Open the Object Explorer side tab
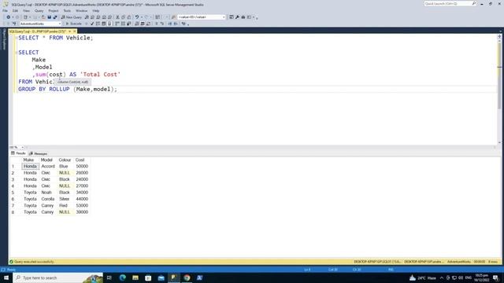Image resolution: width=504 pixels, height=283 pixels. [x=4, y=39]
